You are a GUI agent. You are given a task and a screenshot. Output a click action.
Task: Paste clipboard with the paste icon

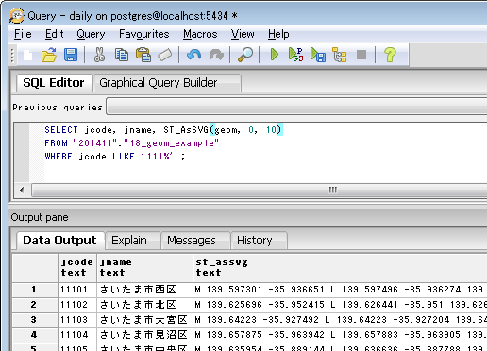(143, 55)
